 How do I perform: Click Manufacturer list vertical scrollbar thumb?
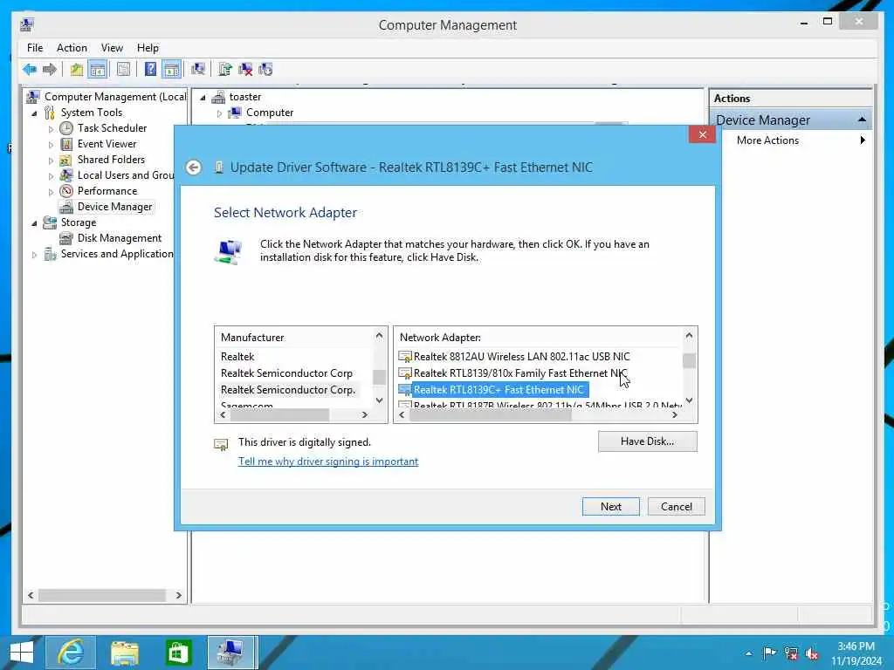(379, 377)
